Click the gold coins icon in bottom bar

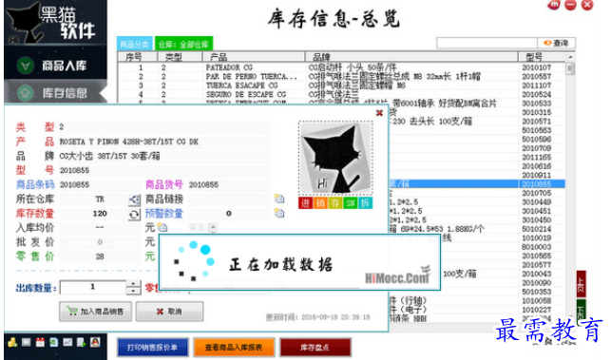12,342
